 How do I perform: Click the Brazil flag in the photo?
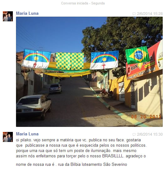[137, 55]
